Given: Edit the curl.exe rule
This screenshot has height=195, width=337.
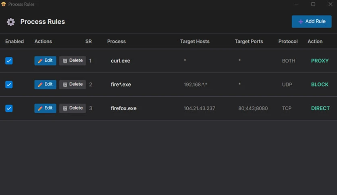Looking at the screenshot, I should [x=45, y=60].
